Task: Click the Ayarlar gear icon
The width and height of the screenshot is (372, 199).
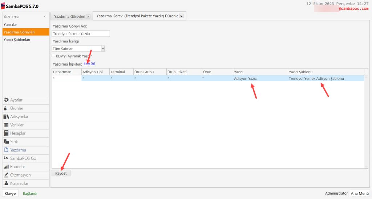Action: (x=7, y=100)
